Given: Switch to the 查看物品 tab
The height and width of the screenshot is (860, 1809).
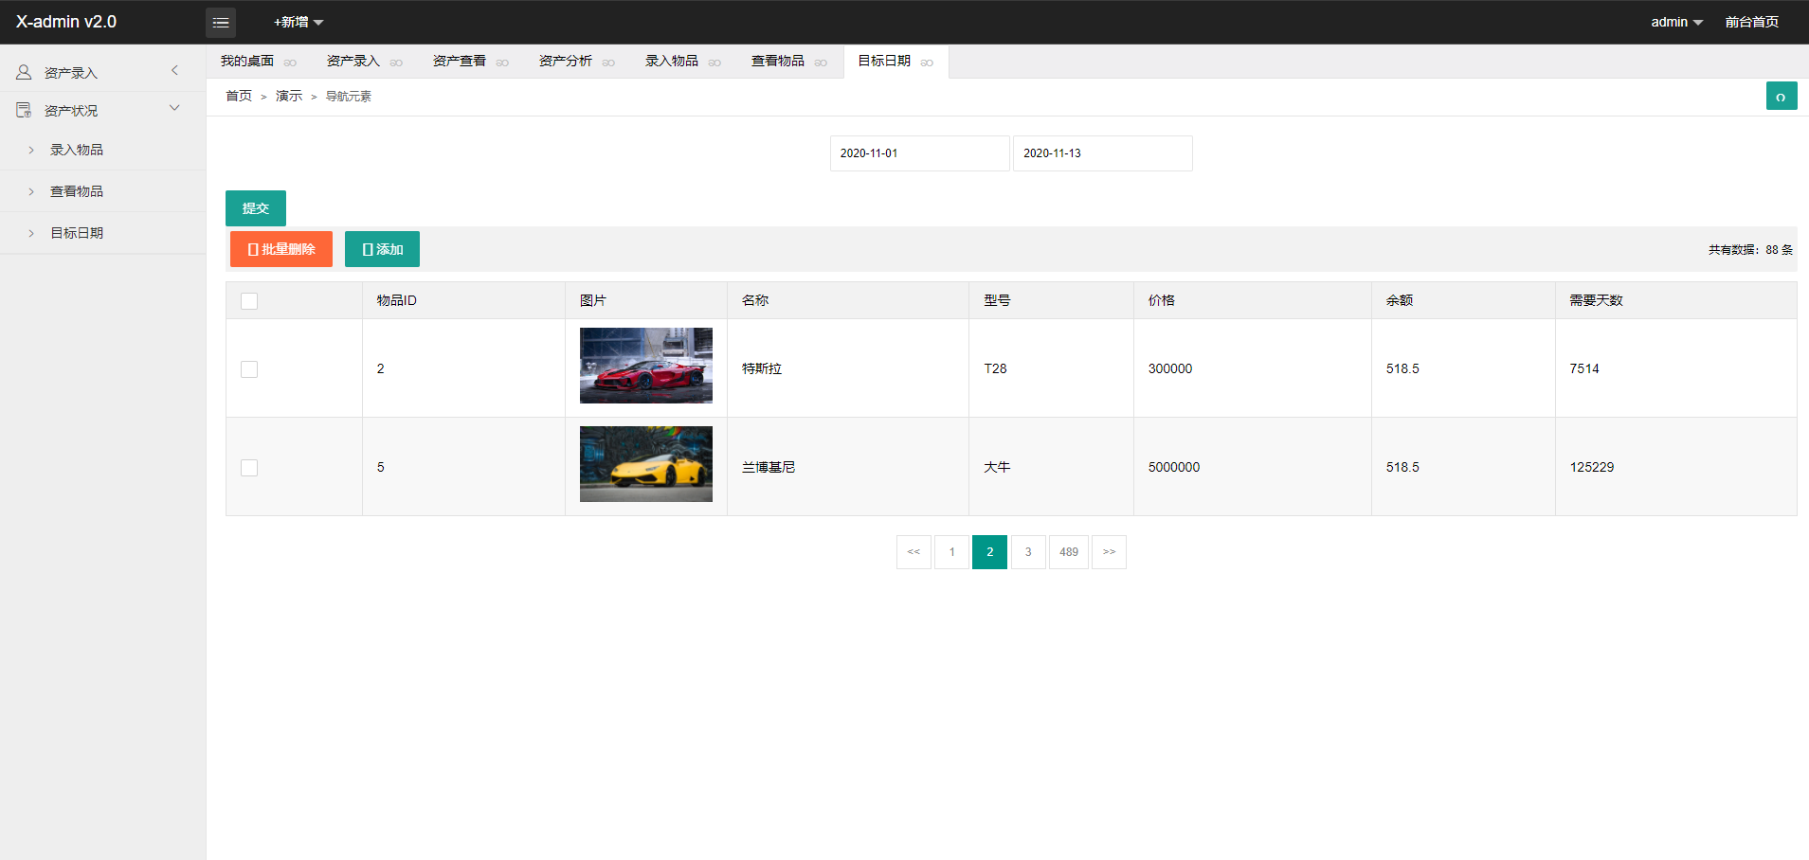Looking at the screenshot, I should [x=778, y=61].
